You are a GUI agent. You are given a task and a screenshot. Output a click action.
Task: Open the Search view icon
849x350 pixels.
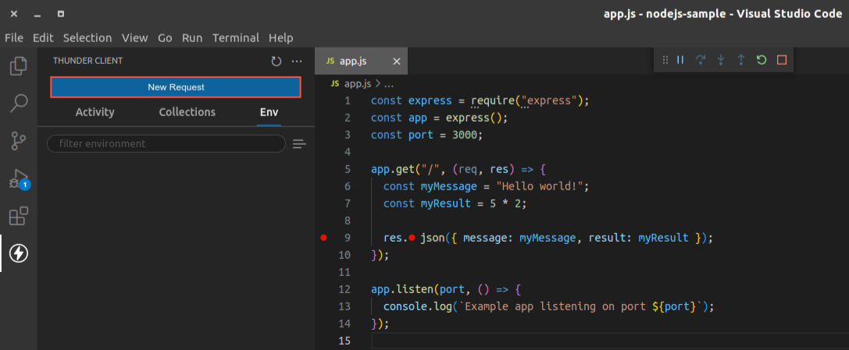point(19,103)
